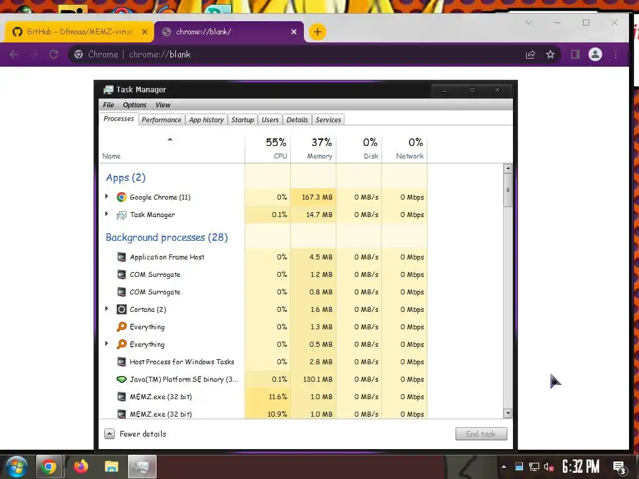Click the process list scrollbar thumb
Image resolution: width=639 pixels, height=479 pixels.
[508, 190]
